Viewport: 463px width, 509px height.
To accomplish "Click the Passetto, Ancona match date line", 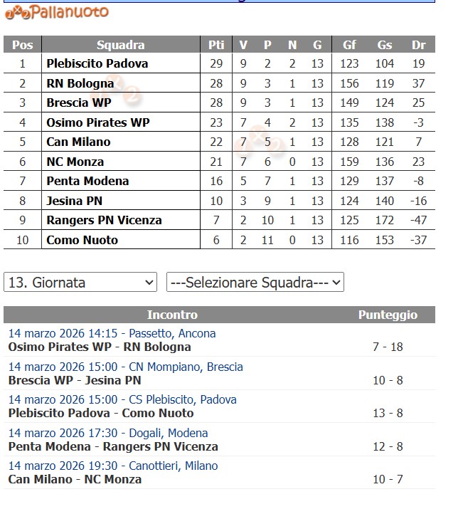I will point(112,333).
